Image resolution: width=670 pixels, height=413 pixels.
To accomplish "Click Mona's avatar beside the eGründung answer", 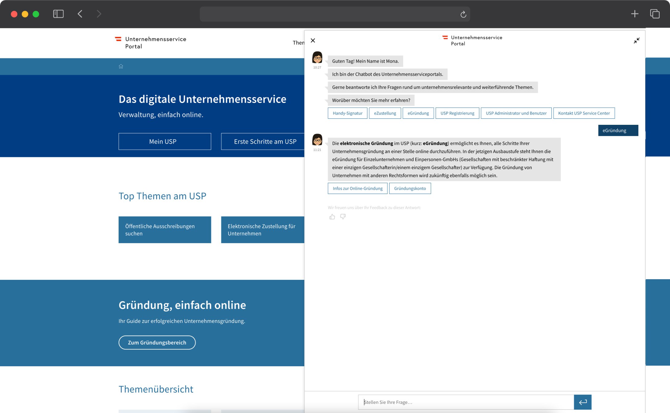I will pyautogui.click(x=317, y=140).
